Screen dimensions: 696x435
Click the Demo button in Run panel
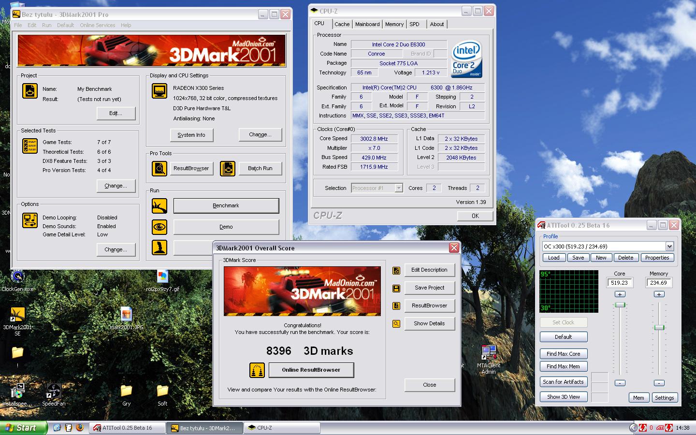(x=226, y=227)
